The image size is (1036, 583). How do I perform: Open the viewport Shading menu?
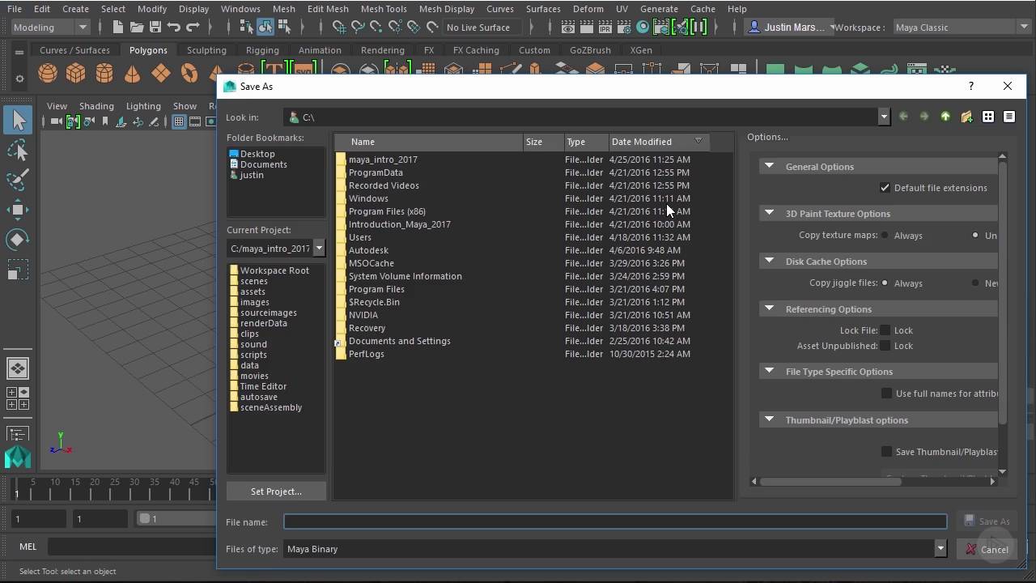point(96,106)
